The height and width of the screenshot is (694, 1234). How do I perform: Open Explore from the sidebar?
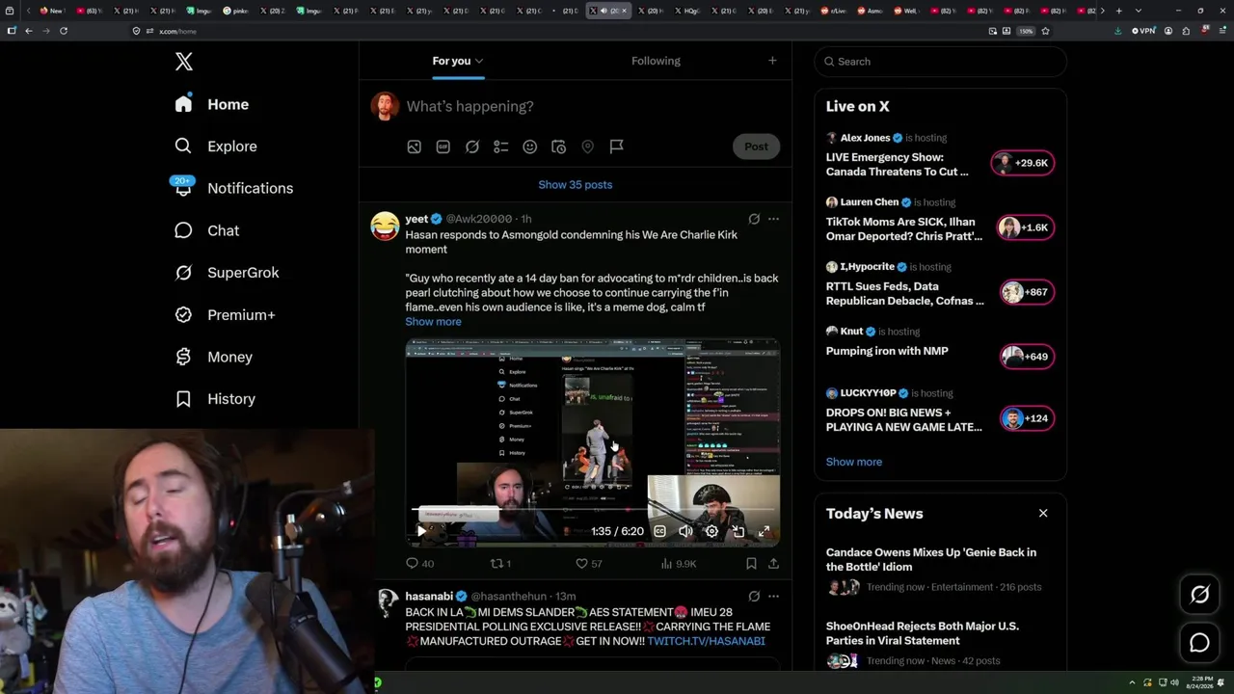[x=216, y=147]
